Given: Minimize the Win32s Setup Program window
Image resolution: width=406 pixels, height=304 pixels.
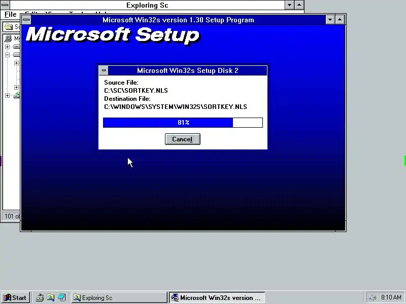Looking at the screenshot, I should (x=330, y=20).
